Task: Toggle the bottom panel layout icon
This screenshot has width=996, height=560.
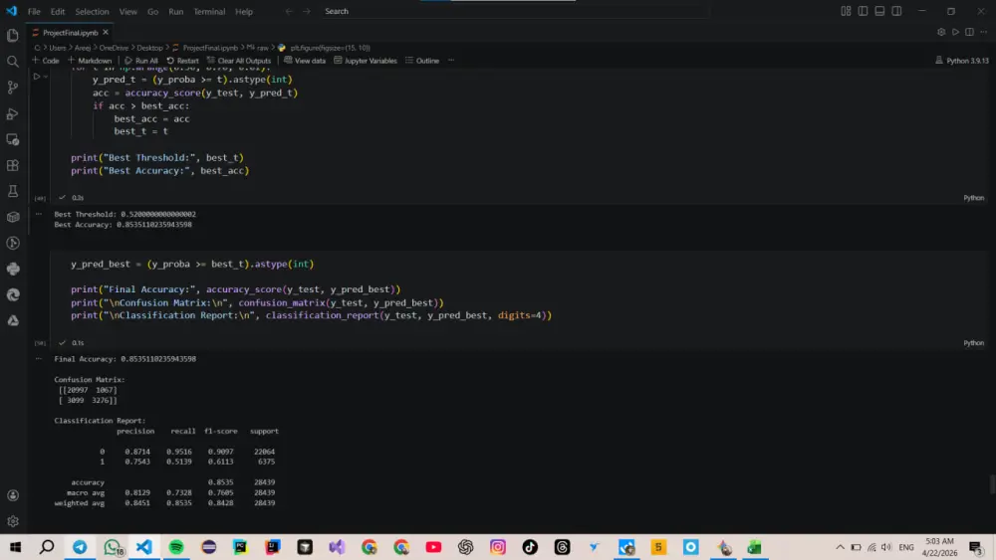Action: (879, 11)
